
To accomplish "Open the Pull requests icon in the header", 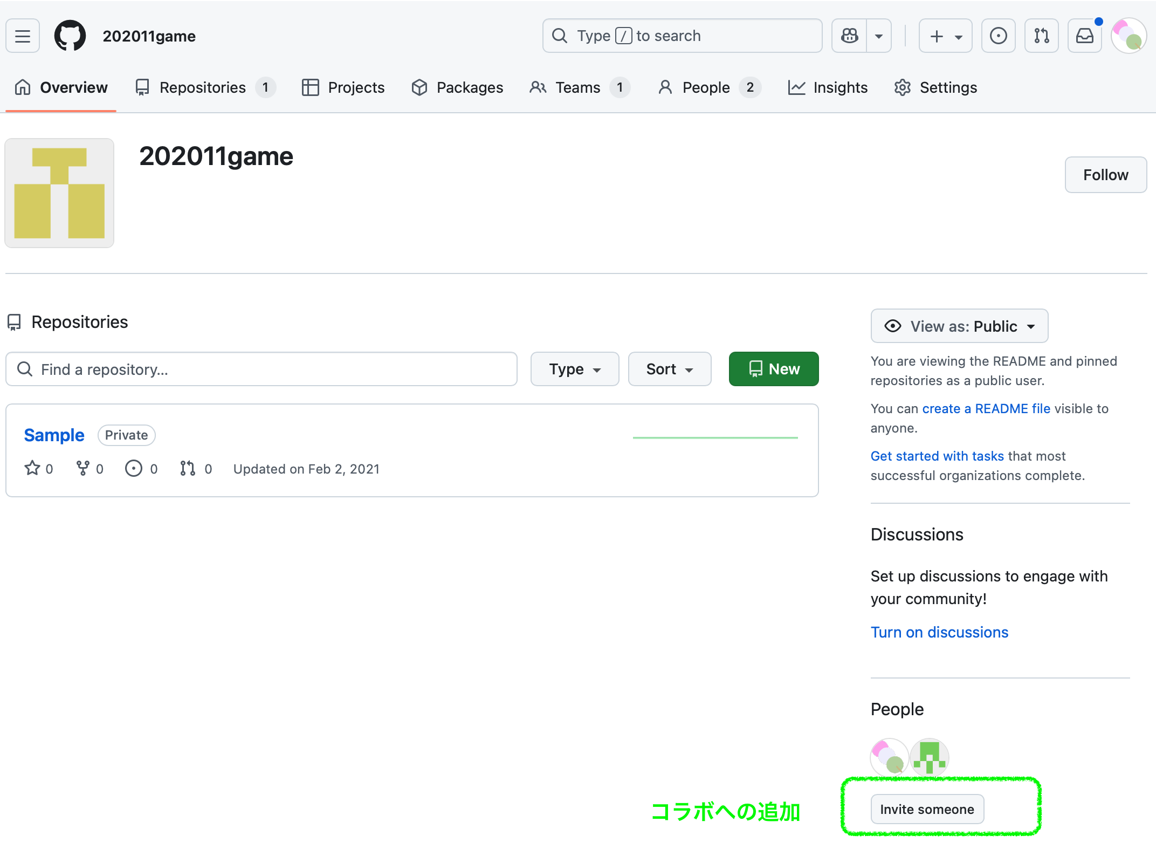I will coord(1041,36).
